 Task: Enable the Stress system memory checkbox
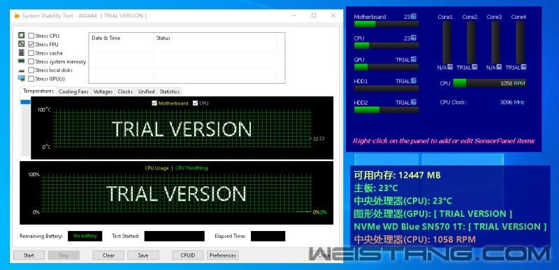click(31, 61)
